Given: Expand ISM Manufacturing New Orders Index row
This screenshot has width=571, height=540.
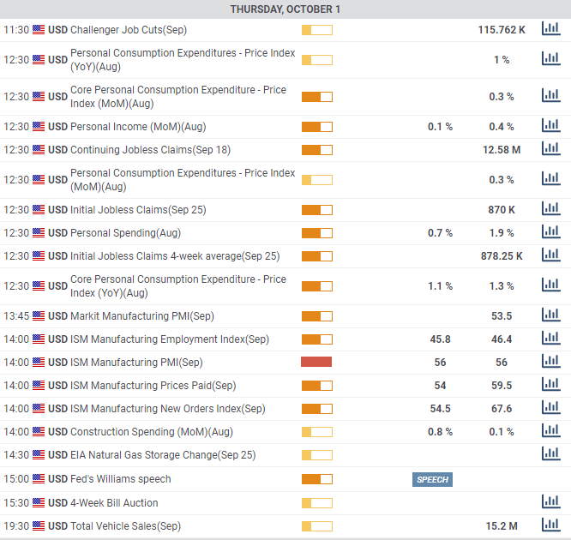Looking at the screenshot, I should click(x=167, y=409).
